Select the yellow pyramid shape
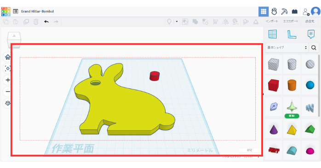Screen dimensions: 321x168 click(292, 130)
